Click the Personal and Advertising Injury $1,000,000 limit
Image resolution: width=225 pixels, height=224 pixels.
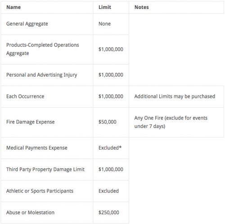coord(111,75)
